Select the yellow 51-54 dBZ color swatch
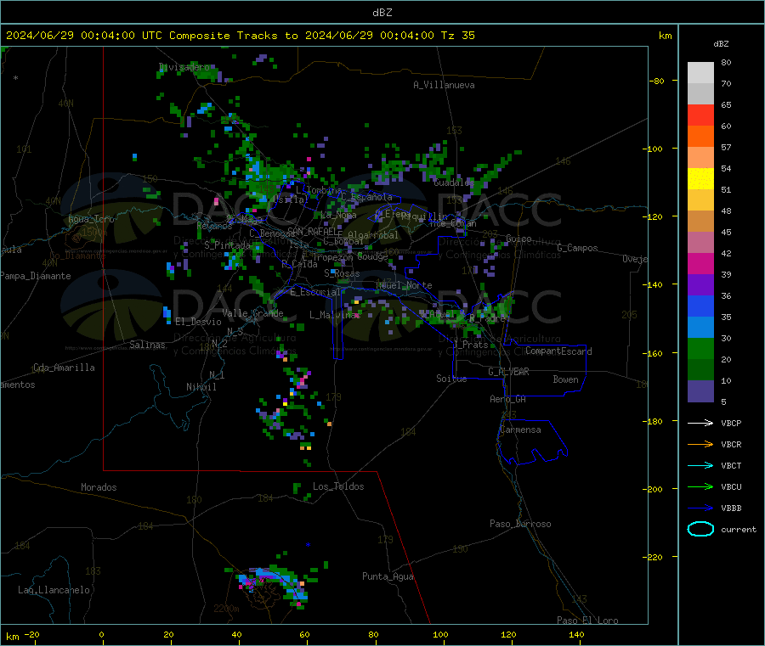Screen dimensions: 765x646 (700, 179)
